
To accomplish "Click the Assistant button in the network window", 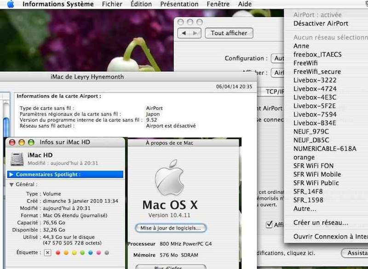I will pos(355,253).
